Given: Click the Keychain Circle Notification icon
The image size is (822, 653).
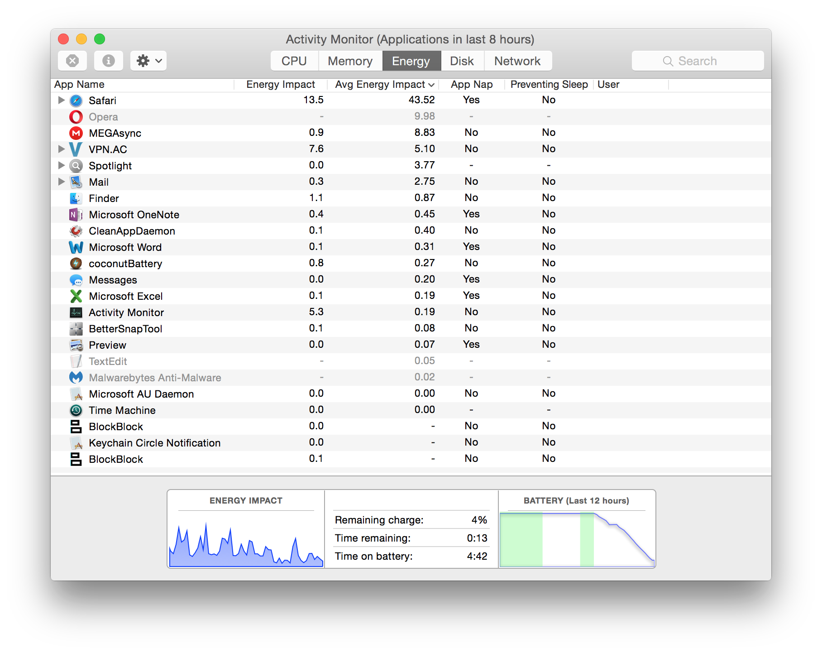Looking at the screenshot, I should (76, 443).
